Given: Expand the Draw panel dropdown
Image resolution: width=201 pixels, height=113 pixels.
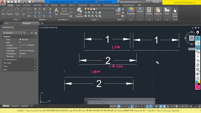Looking at the screenshot, I should click(17, 19).
